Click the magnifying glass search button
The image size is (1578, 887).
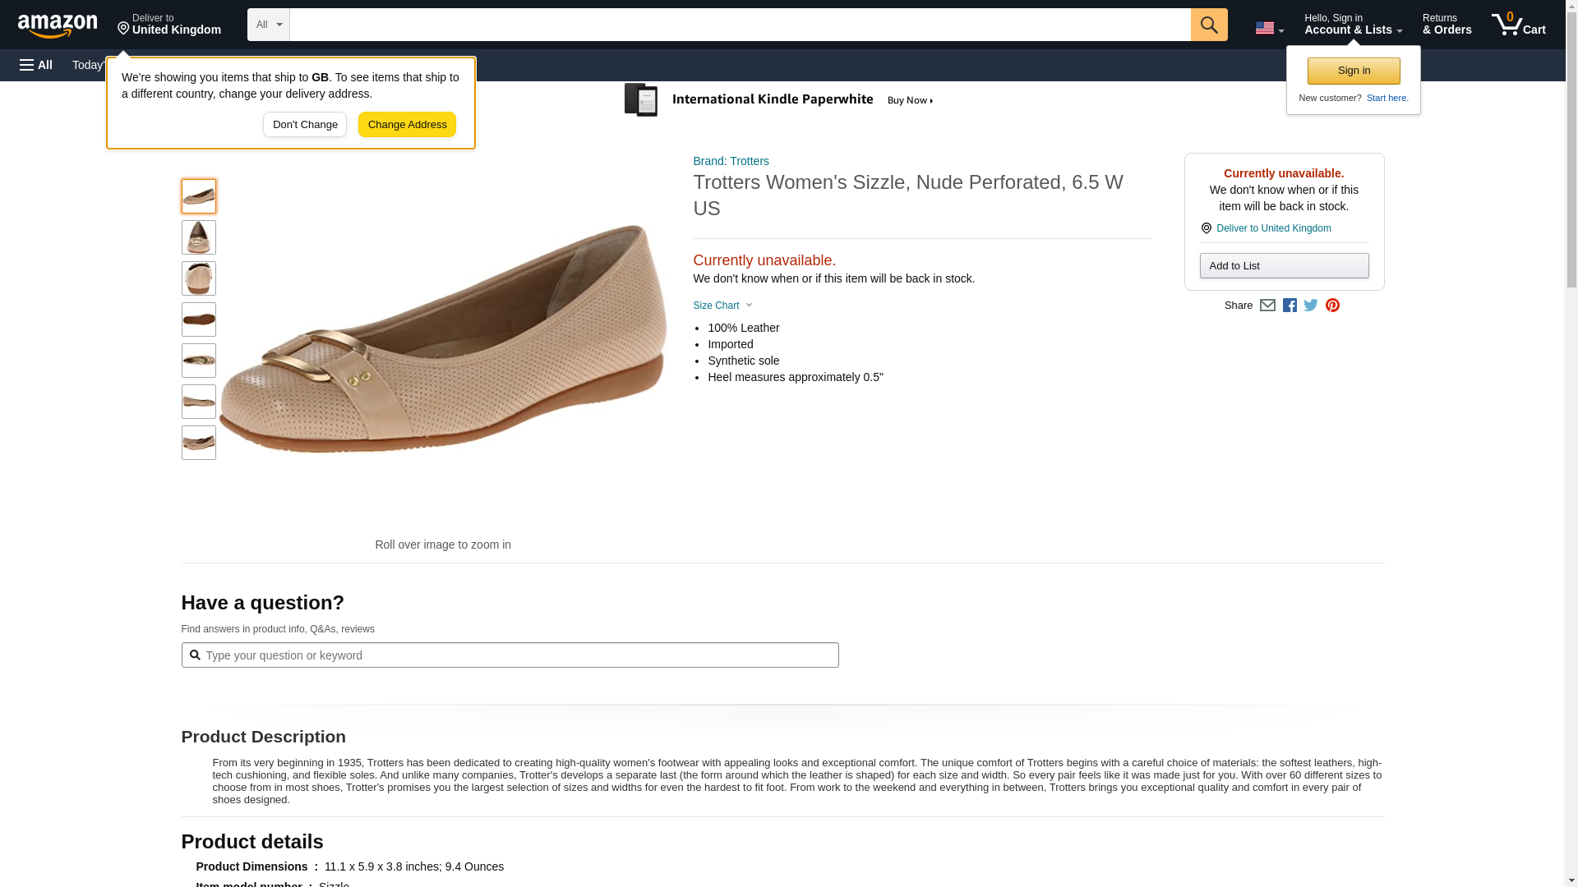click(1208, 25)
